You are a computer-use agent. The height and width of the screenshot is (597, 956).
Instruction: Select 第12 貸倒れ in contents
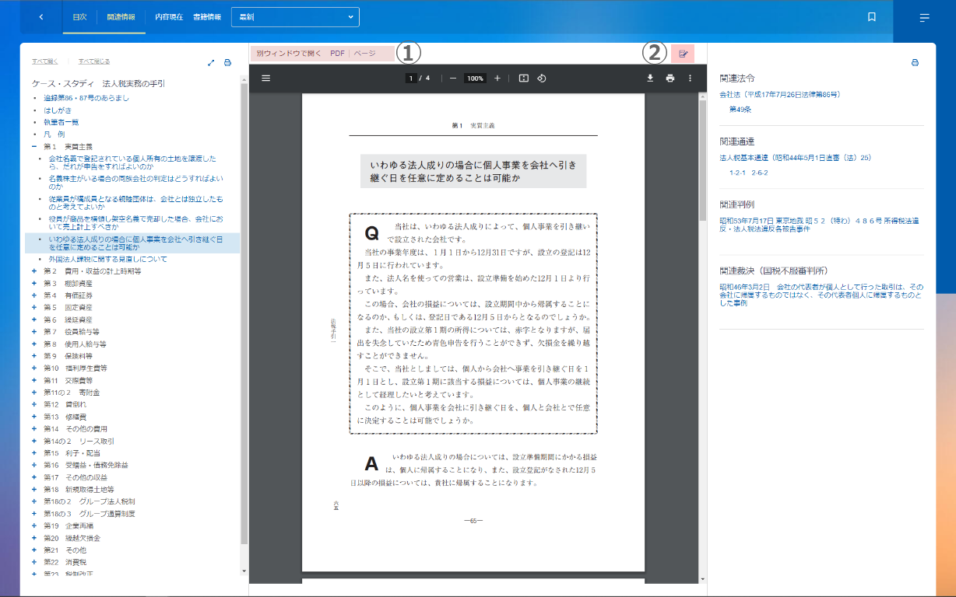65,404
